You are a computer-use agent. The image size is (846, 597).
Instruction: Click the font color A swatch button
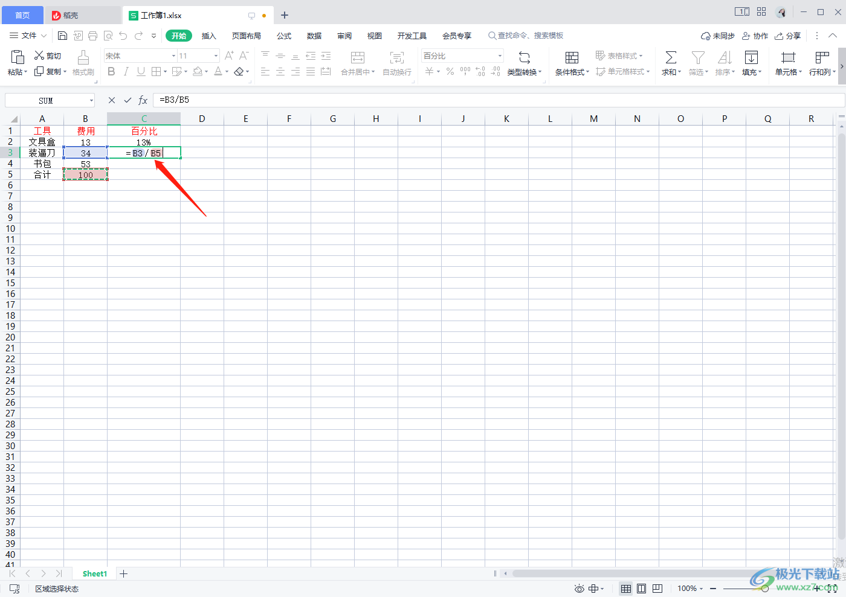point(218,71)
